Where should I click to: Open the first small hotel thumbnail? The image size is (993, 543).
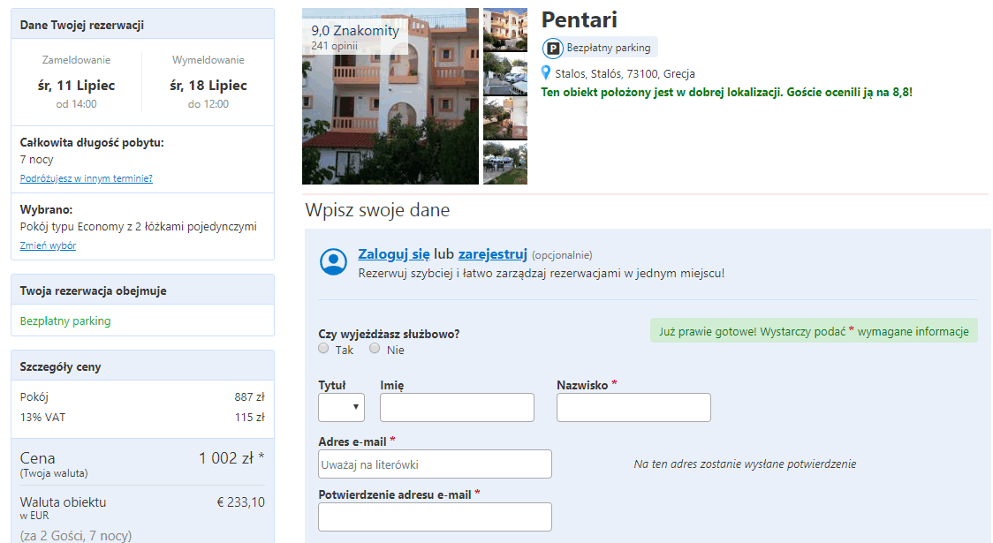pos(504,29)
